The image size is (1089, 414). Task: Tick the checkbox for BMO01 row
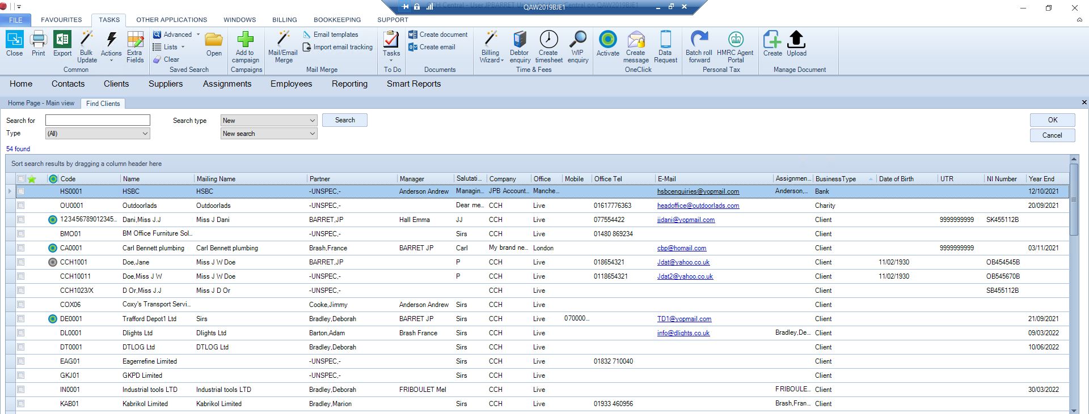click(x=21, y=234)
